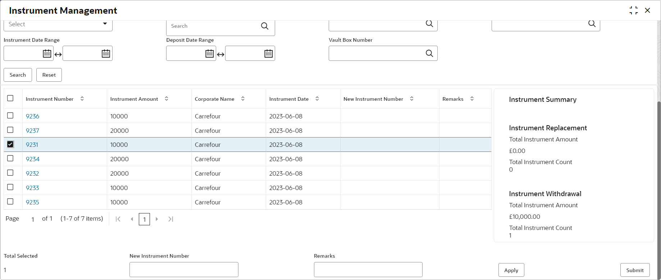661x280 pixels.
Task: Focus the New Instrument Number input field
Action: pyautogui.click(x=184, y=270)
